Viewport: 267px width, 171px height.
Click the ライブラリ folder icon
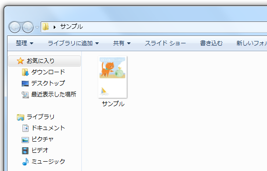(21, 117)
